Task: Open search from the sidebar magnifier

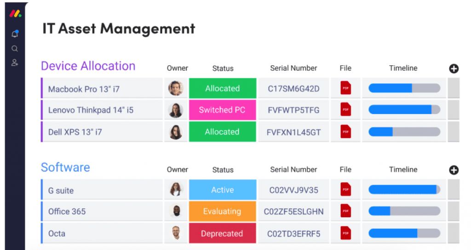Action: pos(15,49)
